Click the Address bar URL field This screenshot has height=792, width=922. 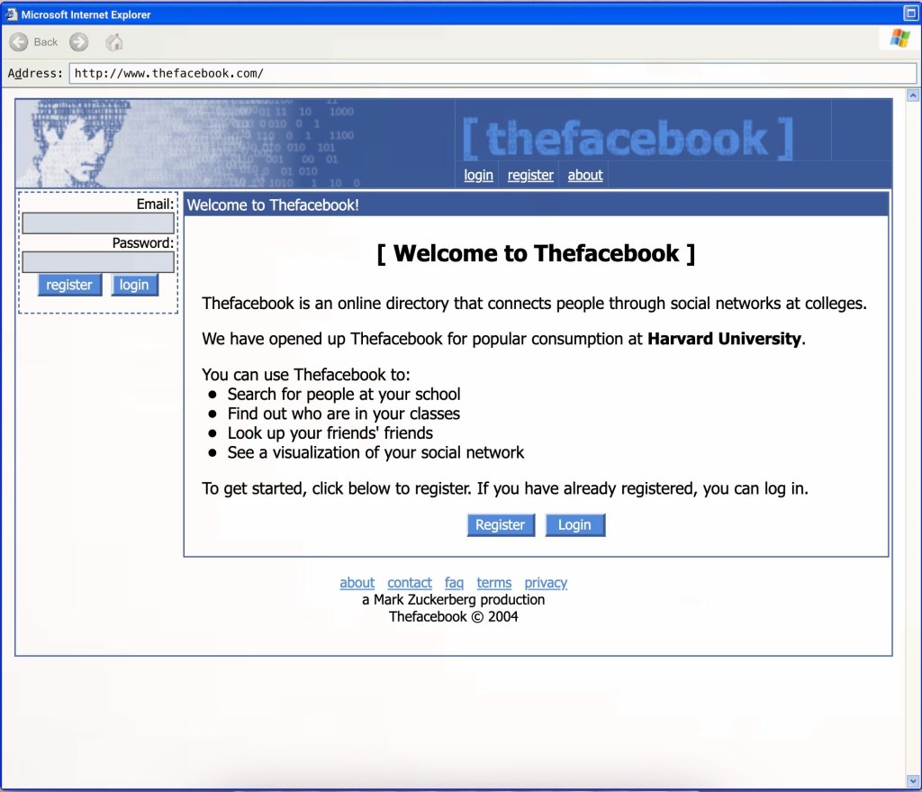491,74
